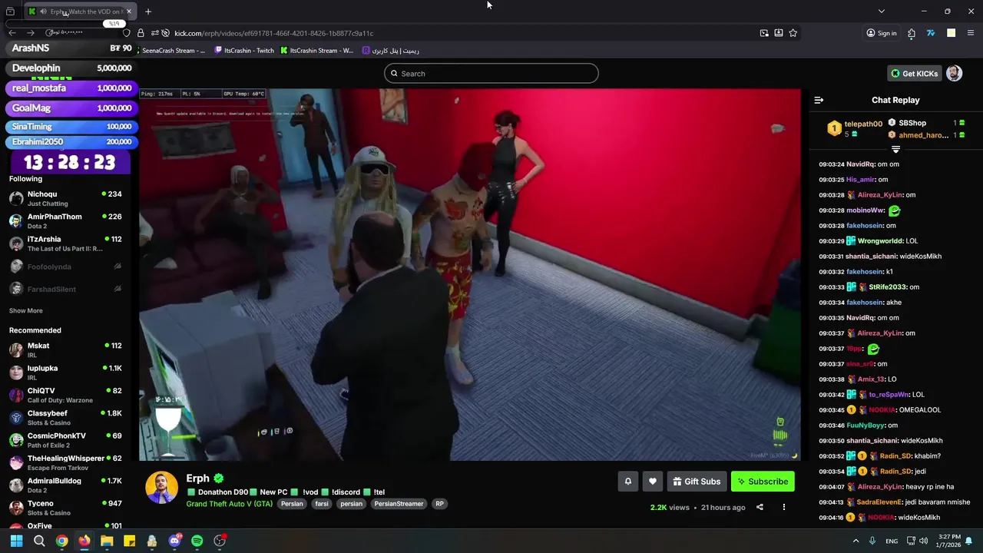Open the list-all-tabs chevron
This screenshot has height=553, width=983.
[x=882, y=12]
